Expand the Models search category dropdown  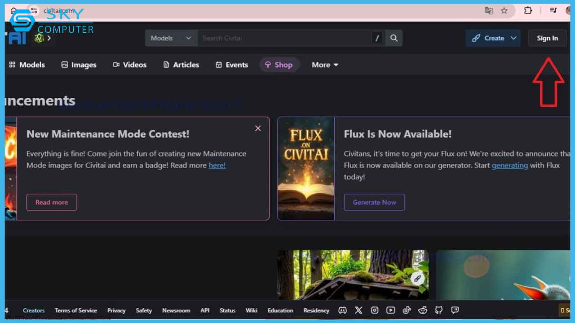click(x=171, y=38)
